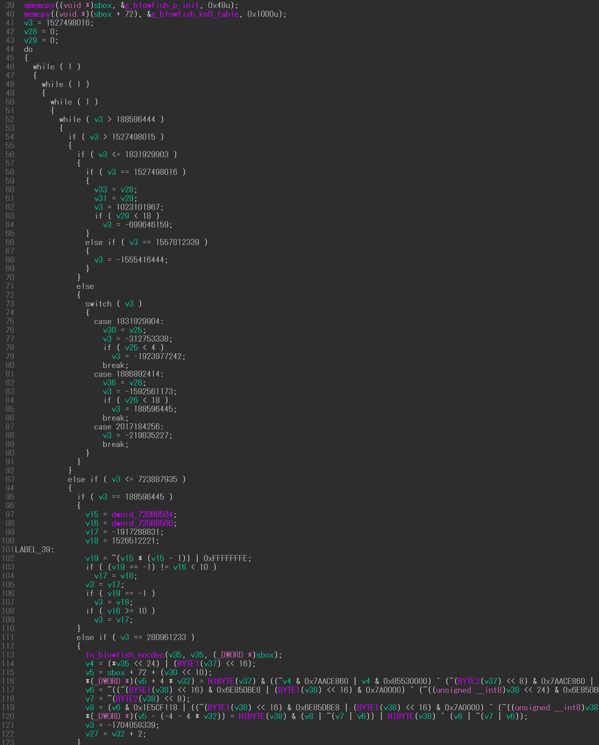The image size is (599, 745).
Task: Click the LABEL_39 label
Action: click(x=35, y=549)
